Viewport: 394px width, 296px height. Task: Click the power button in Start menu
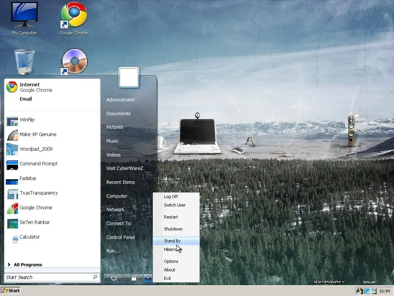114,277
